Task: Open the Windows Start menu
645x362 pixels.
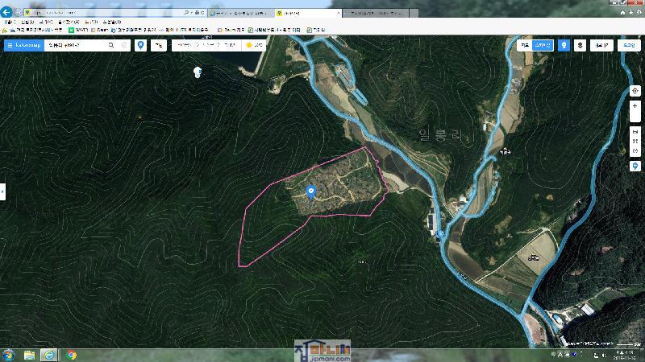Action: point(8,355)
